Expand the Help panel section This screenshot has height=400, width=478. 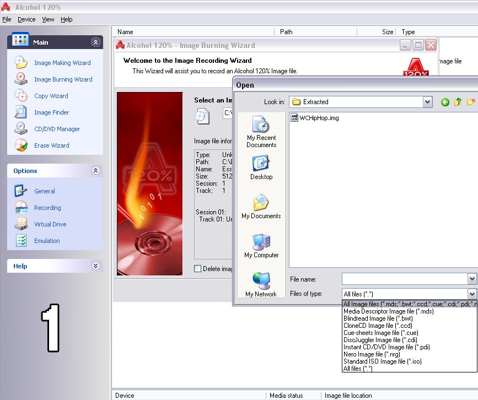coord(95,266)
